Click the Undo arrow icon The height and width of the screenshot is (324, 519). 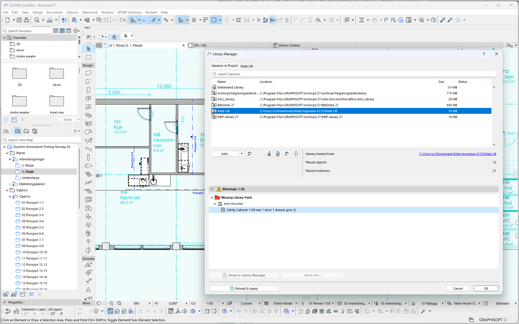(x=115, y=20)
